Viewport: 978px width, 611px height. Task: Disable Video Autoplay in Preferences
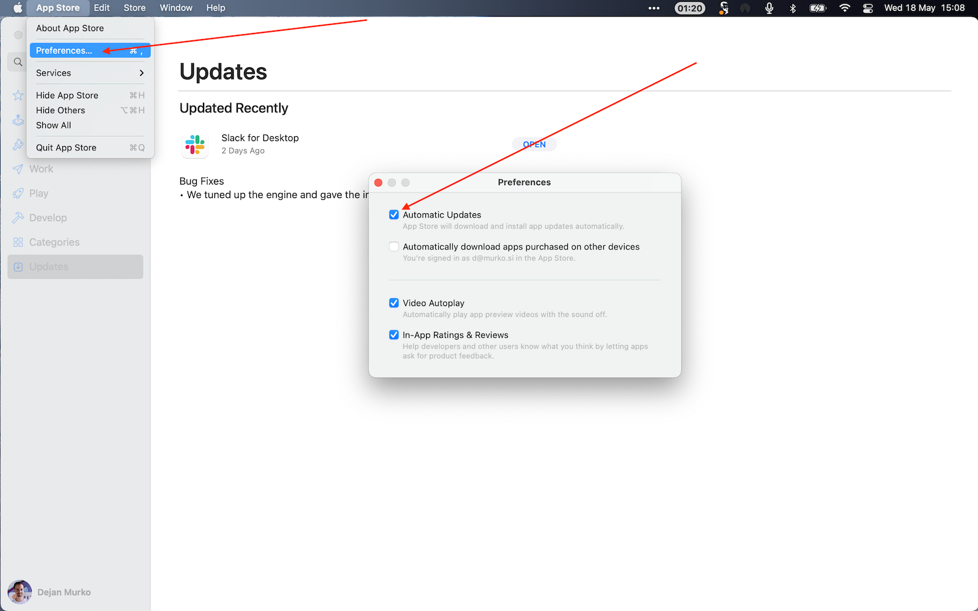394,302
